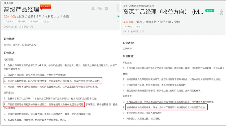Viewport: 227px width, 126px height.
Task: Click the 2020-06-21 发布于拉勾网 date text
Action: point(18,27)
